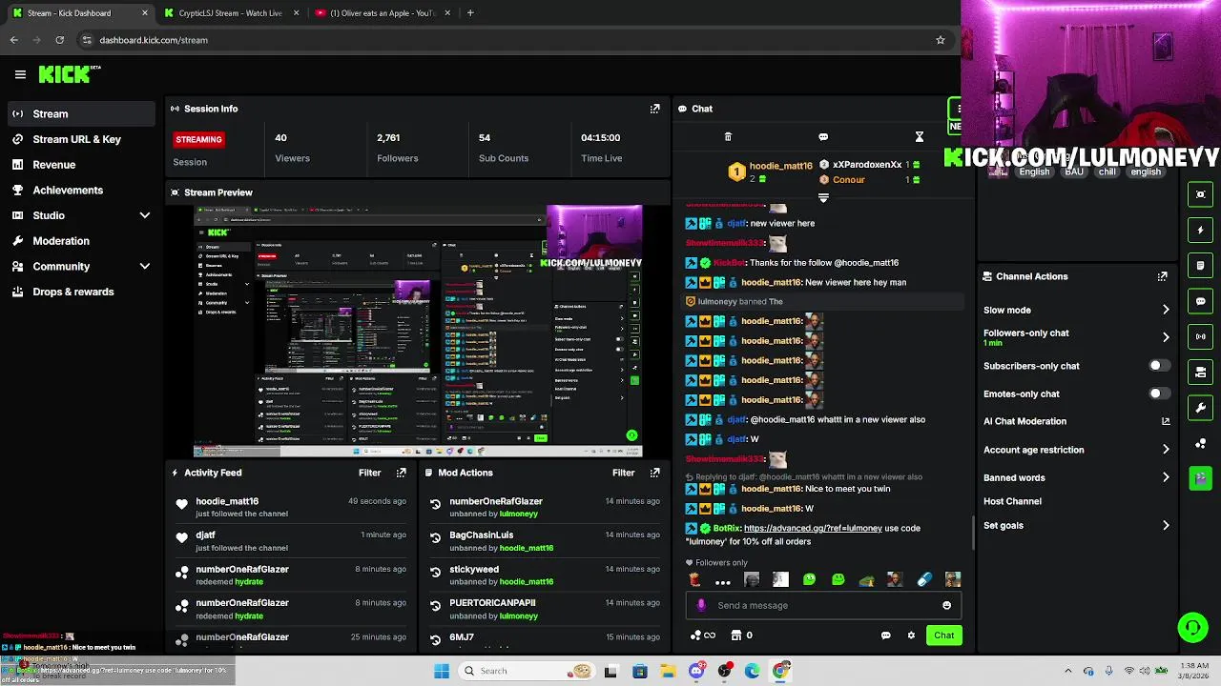
Task: Switch to CrypticLSJ Stream browser tab
Action: click(229, 13)
